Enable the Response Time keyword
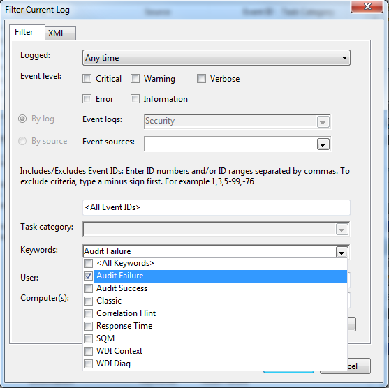Screen dimensions: 389x388 (x=88, y=326)
